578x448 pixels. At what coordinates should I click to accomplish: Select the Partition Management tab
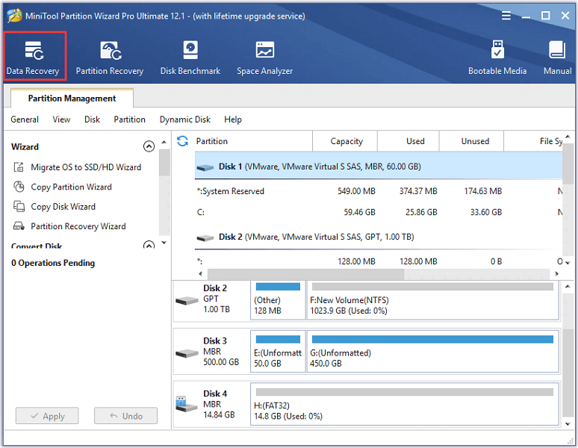tap(72, 98)
